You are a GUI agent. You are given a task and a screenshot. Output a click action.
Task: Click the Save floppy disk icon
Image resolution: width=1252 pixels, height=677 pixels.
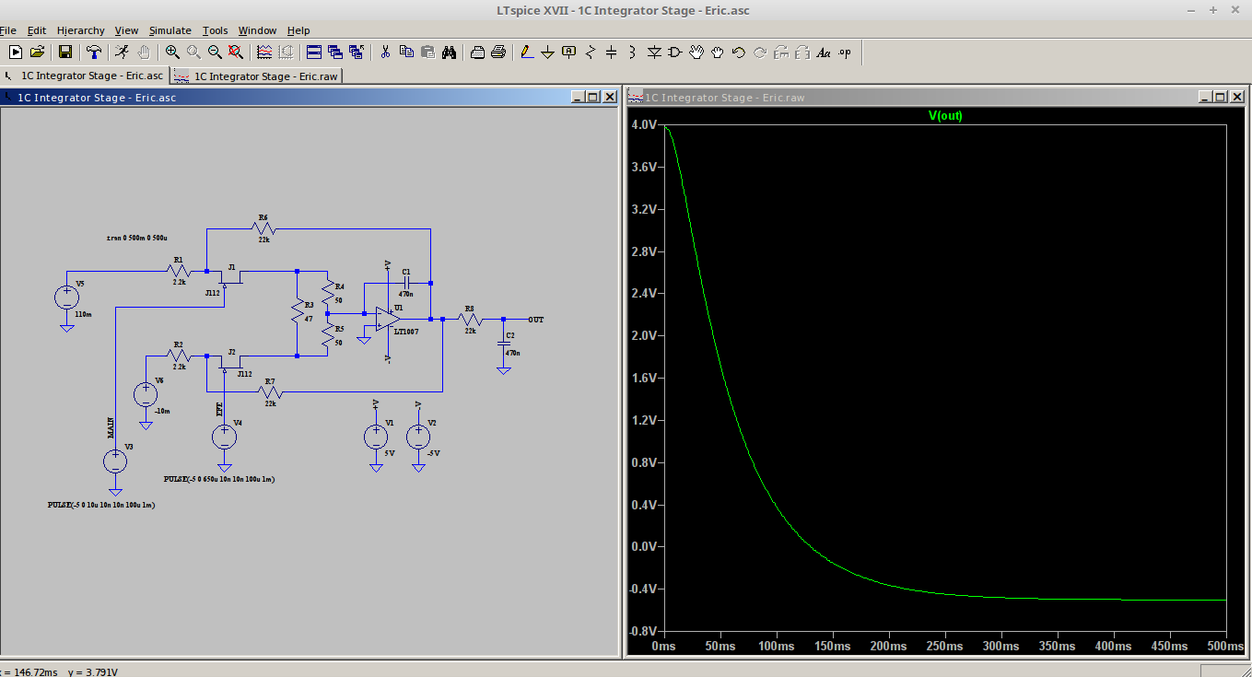65,53
